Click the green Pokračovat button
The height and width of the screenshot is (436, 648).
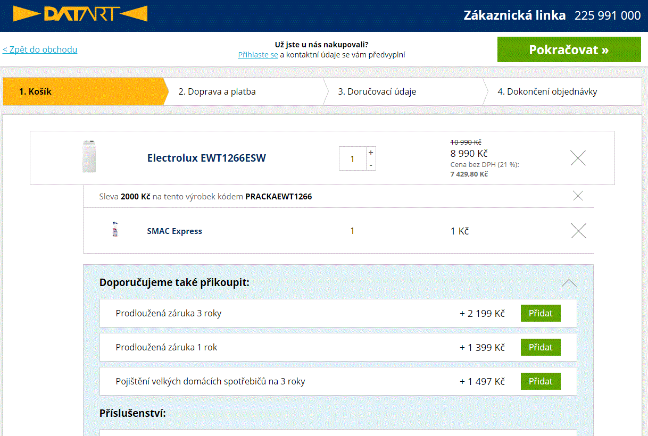[569, 49]
